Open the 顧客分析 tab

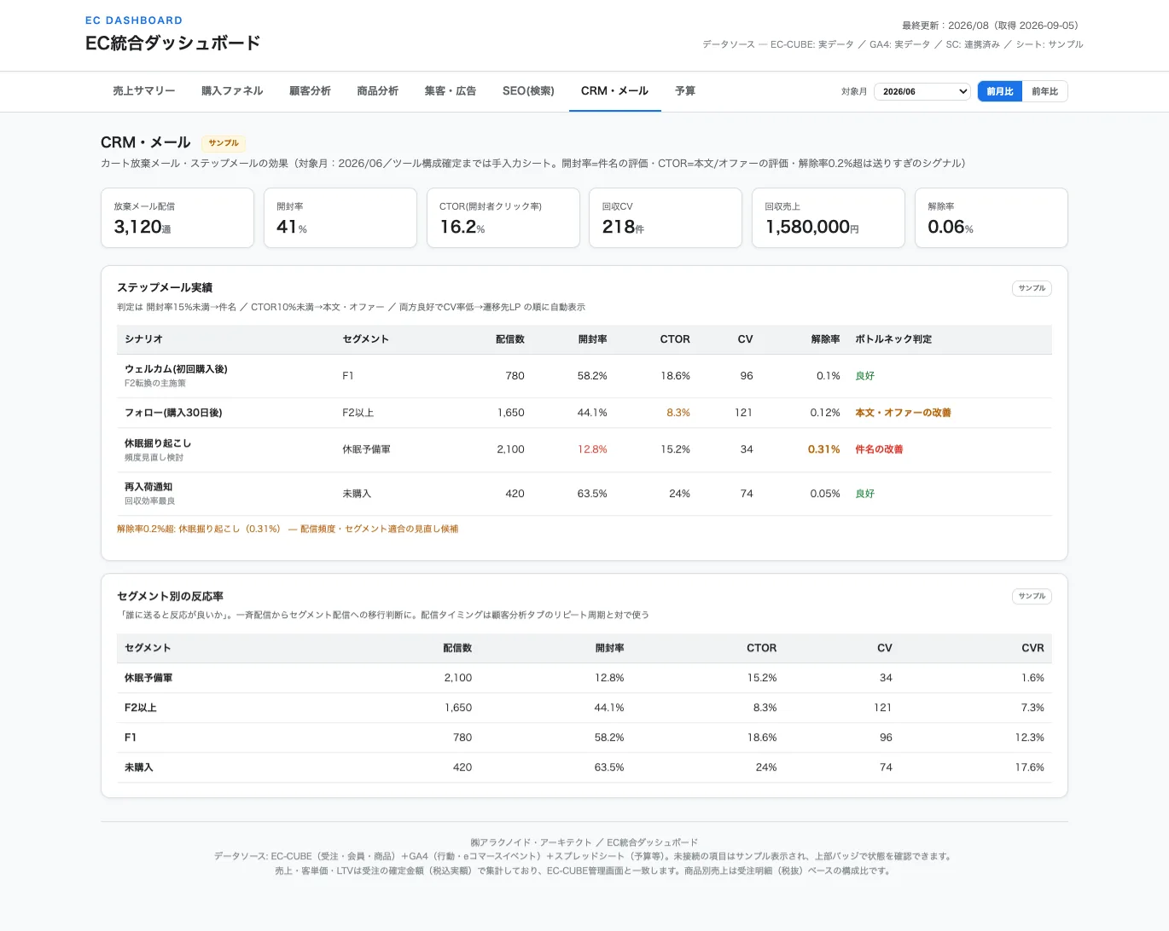310,91
